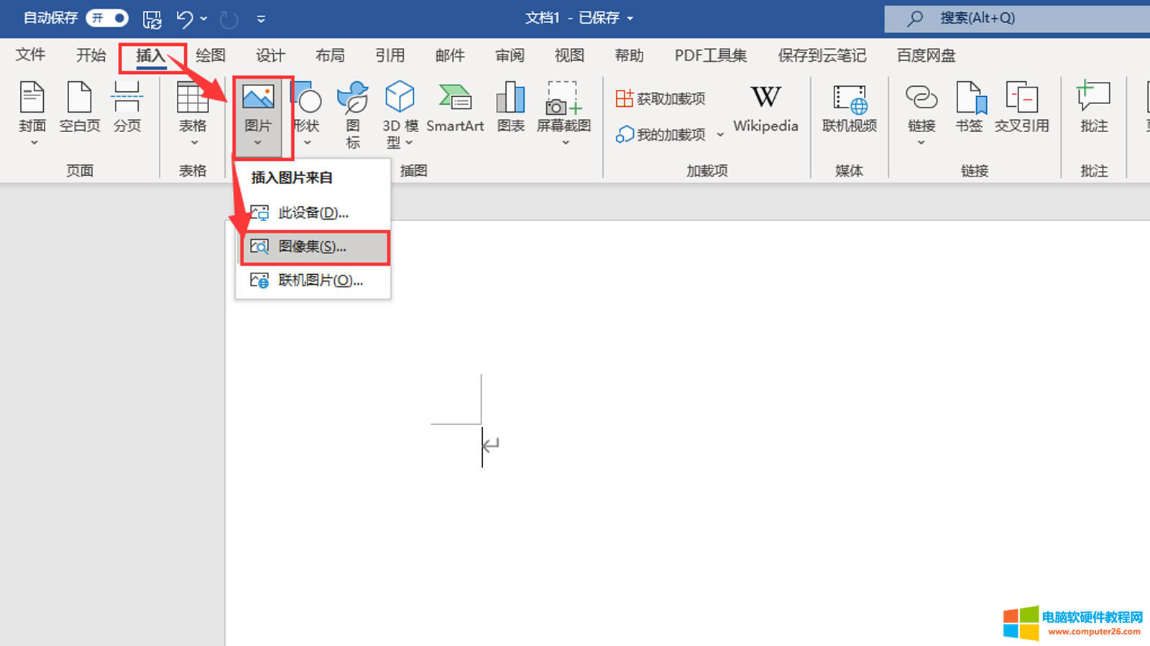Choose 此设备(D)... from picture menu

coord(313,212)
